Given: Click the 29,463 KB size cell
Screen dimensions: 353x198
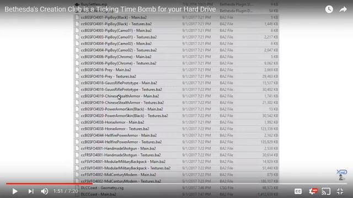Looking at the screenshot, I should click(x=270, y=76).
